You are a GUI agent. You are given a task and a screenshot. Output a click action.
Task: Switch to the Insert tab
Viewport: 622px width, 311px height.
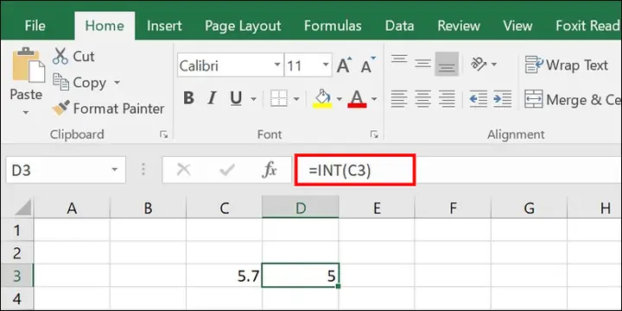tap(164, 26)
